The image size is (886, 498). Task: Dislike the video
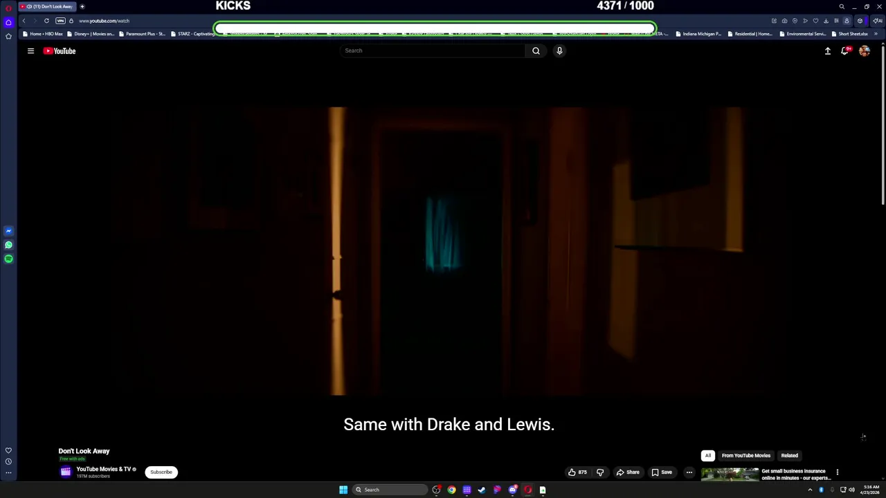coord(600,472)
